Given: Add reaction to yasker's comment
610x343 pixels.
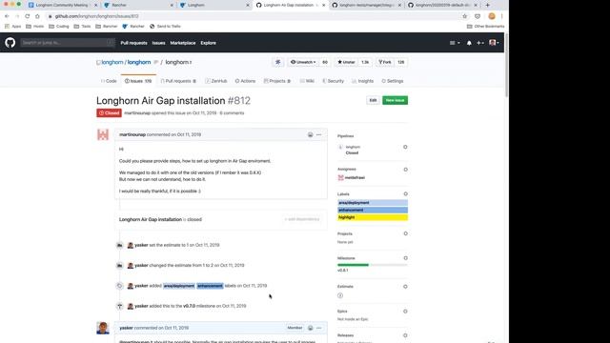Looking at the screenshot, I should point(310,328).
